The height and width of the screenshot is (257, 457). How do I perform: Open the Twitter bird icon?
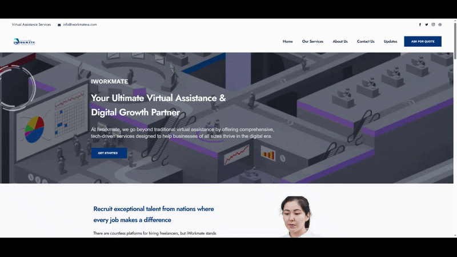[x=426, y=25]
